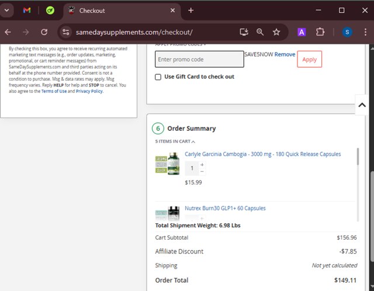Bookmark this page with the star icon

[276, 32]
